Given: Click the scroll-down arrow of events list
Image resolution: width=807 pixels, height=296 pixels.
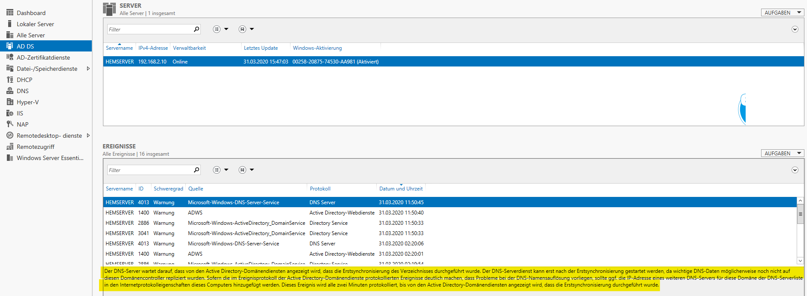Looking at the screenshot, I should tap(800, 260).
